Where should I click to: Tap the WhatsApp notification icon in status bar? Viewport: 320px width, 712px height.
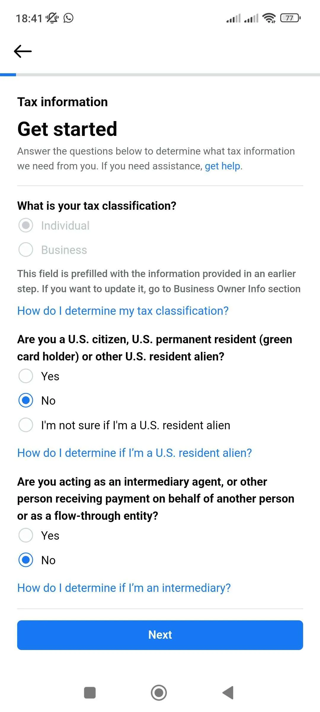click(x=68, y=18)
